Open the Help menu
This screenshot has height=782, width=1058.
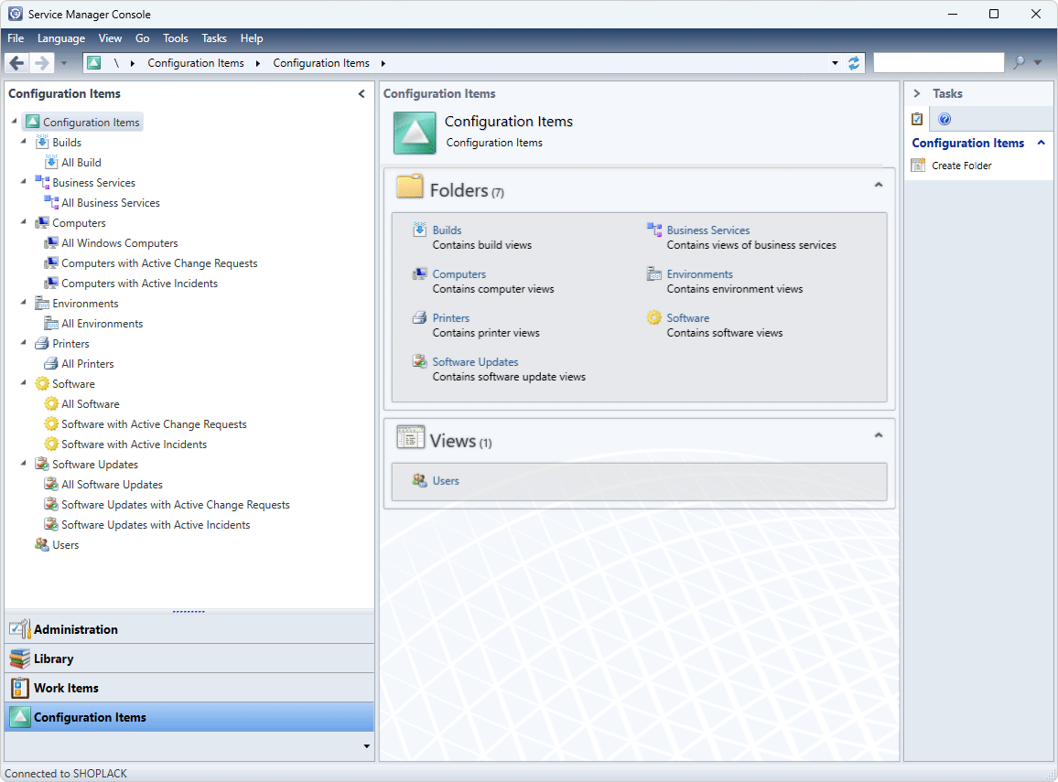click(252, 38)
